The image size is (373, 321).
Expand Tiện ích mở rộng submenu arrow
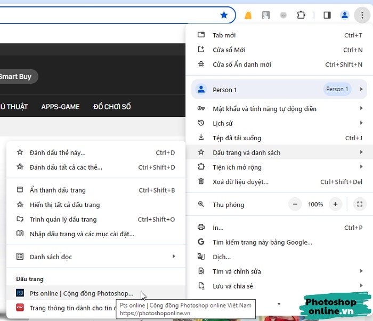coord(361,167)
